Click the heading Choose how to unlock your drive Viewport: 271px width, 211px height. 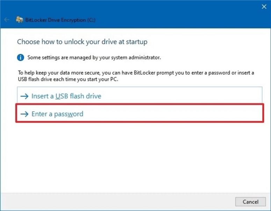(82, 42)
